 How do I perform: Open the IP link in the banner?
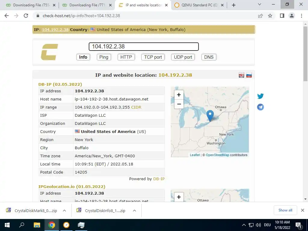(55, 30)
